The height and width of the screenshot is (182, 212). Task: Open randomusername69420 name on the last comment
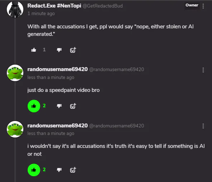click(57, 126)
